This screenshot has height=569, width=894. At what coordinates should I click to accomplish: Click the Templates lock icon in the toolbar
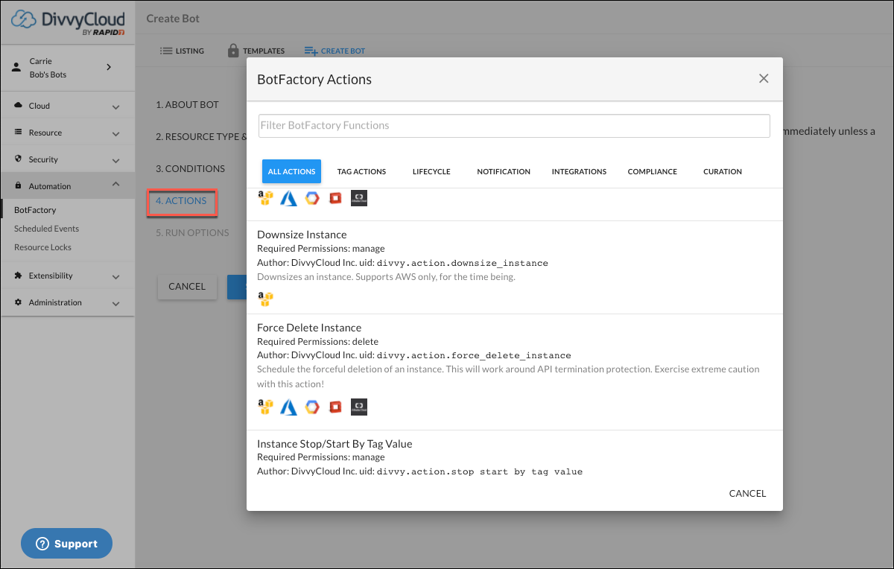pos(232,51)
